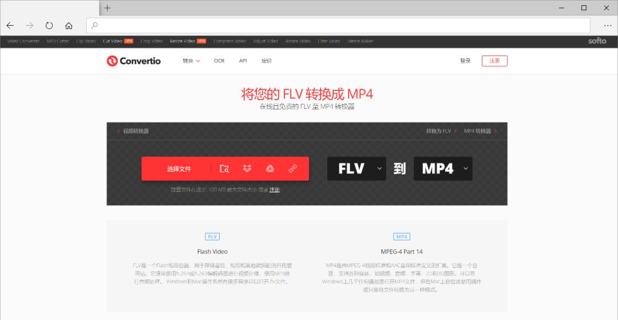Screen dimensions: 618x320
Task: Choose file from Google Drive icon
Action: [x=270, y=169]
